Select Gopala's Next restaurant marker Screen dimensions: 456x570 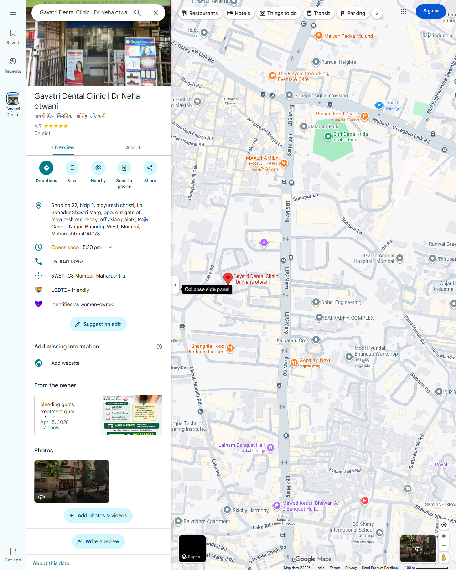coord(294,363)
